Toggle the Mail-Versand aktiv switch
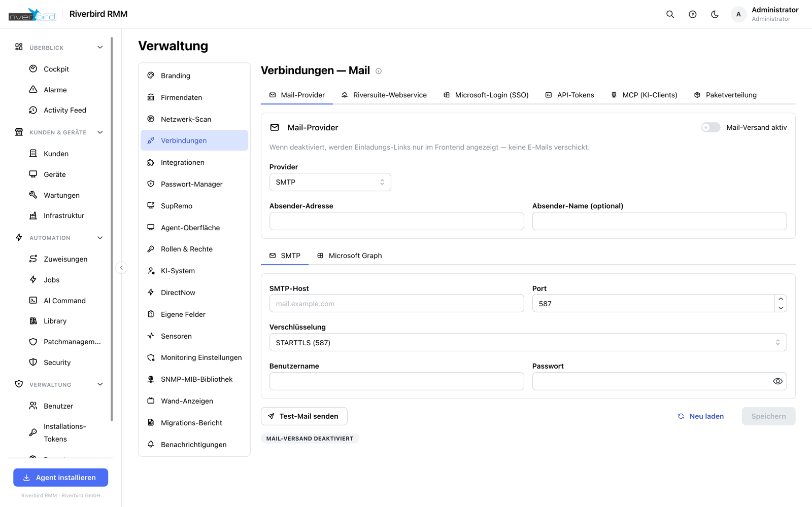The height and width of the screenshot is (507, 812). point(710,127)
